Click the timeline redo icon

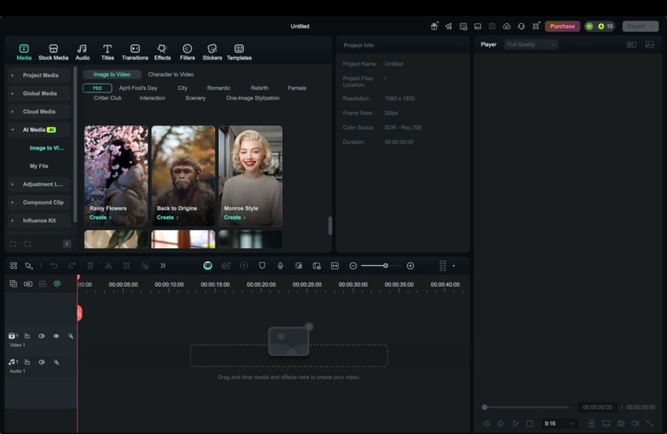coord(72,266)
